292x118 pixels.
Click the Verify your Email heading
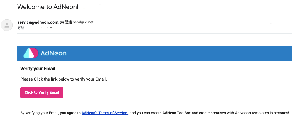[38, 69]
